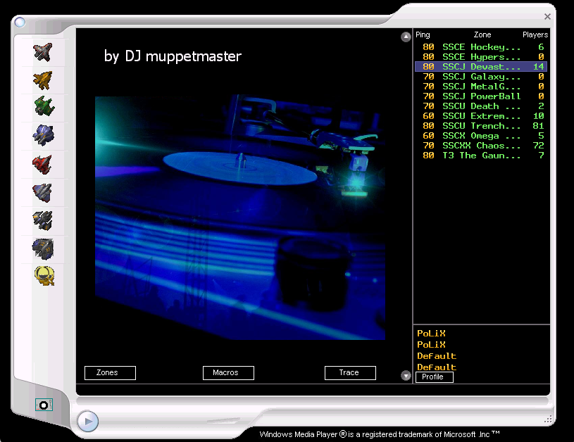Select zone SSCU Extrem...
574x442 pixels.
tap(481, 116)
